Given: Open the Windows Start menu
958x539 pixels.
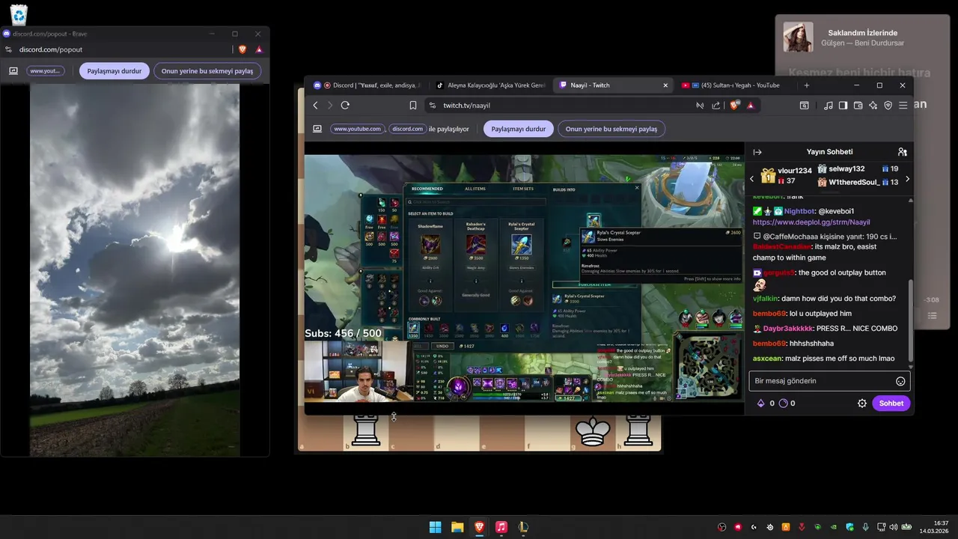Looking at the screenshot, I should [435, 527].
